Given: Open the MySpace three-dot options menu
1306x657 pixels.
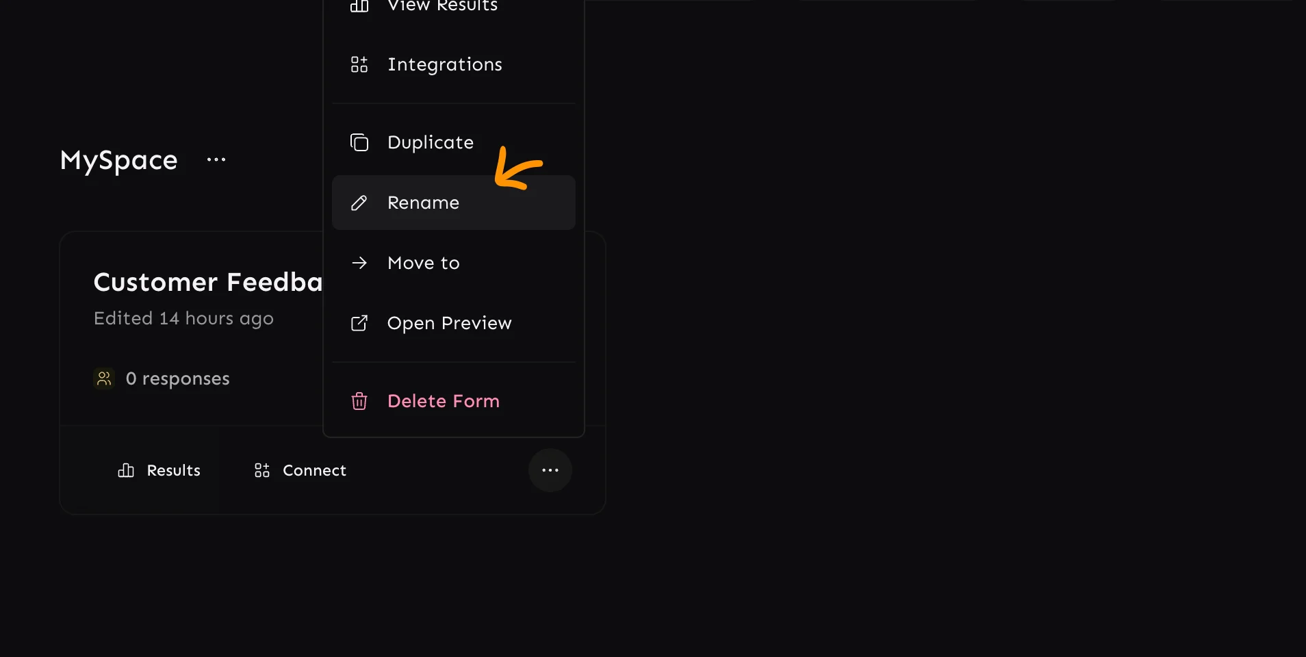Looking at the screenshot, I should click(216, 160).
